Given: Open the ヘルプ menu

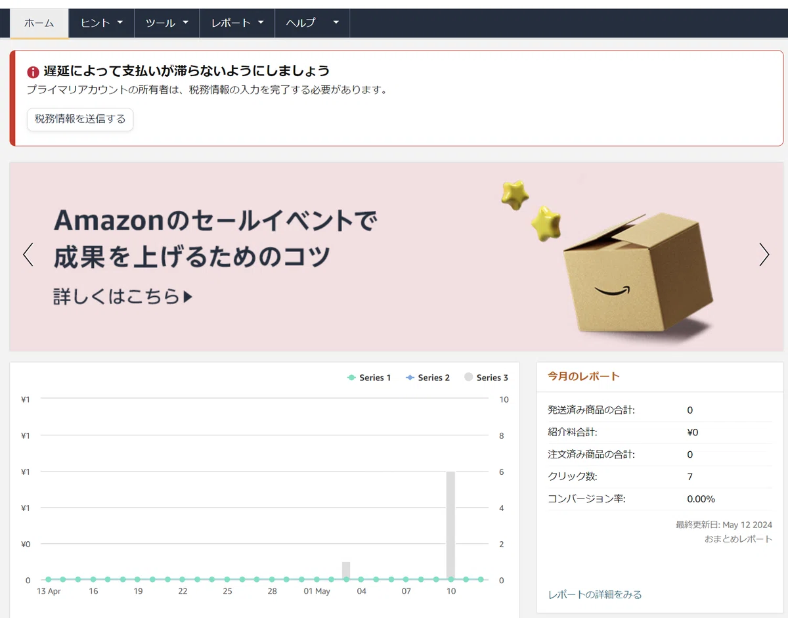Looking at the screenshot, I should (x=312, y=23).
